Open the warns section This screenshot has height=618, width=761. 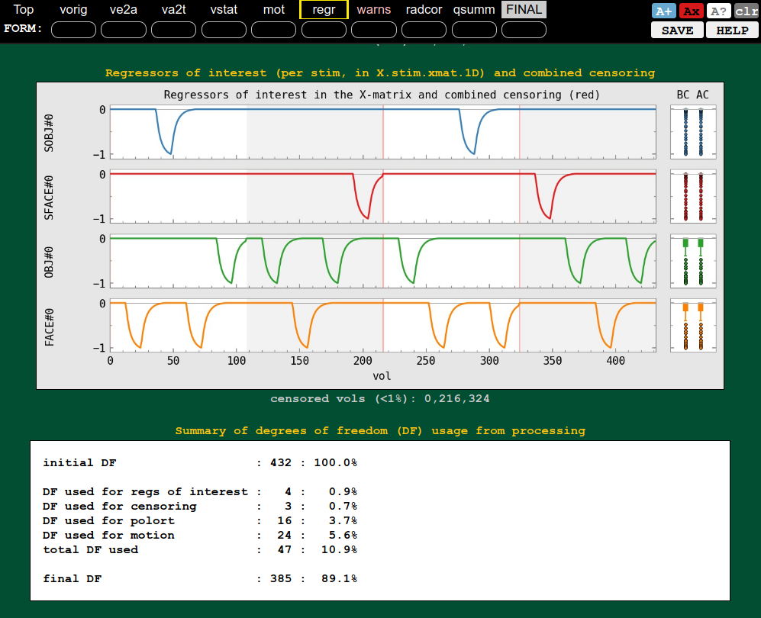click(x=373, y=10)
